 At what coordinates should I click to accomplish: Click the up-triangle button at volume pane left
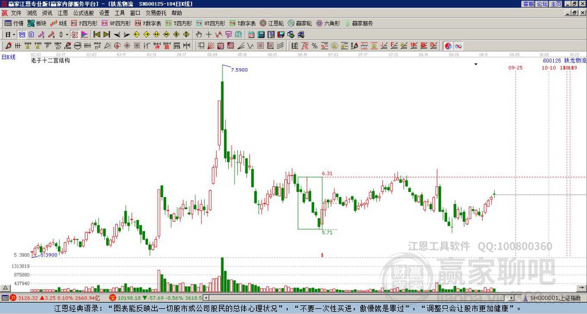(5, 288)
